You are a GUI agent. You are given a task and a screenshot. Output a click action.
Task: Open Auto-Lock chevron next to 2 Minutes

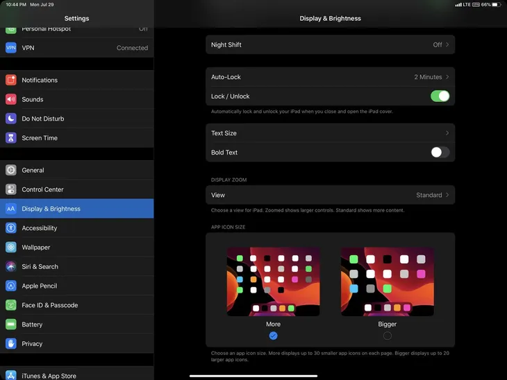coord(447,77)
